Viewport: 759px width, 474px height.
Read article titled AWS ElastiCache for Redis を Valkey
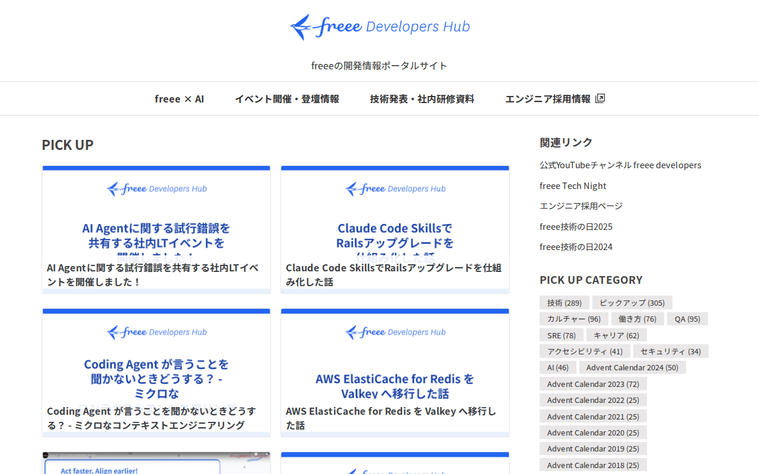pyautogui.click(x=391, y=418)
